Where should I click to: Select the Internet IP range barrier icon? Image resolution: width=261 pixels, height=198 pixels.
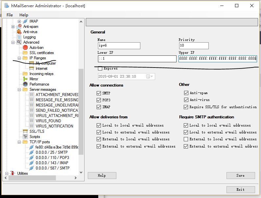coord(32,69)
